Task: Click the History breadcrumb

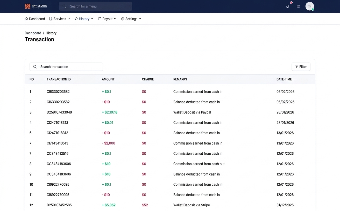Action: tap(51, 33)
